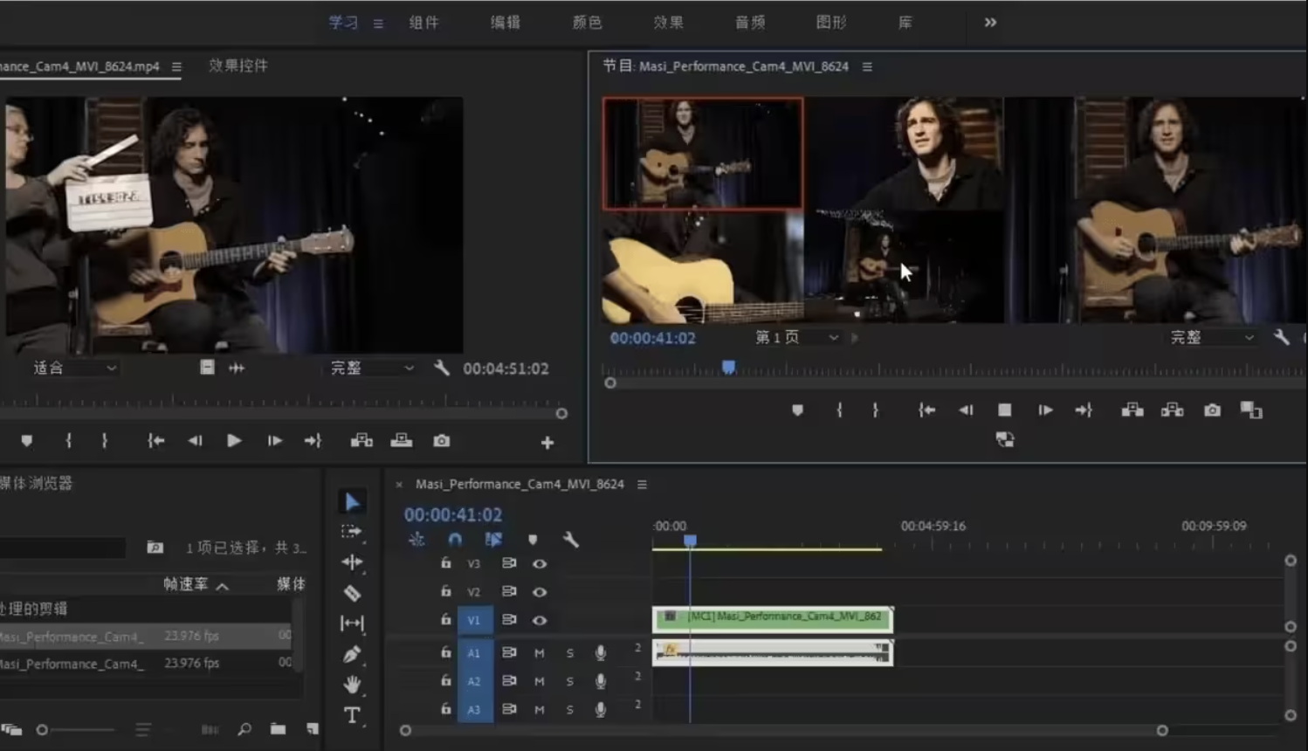Image resolution: width=1308 pixels, height=751 pixels.
Task: Open Source monitor zoom level dropdown
Action: [74, 369]
